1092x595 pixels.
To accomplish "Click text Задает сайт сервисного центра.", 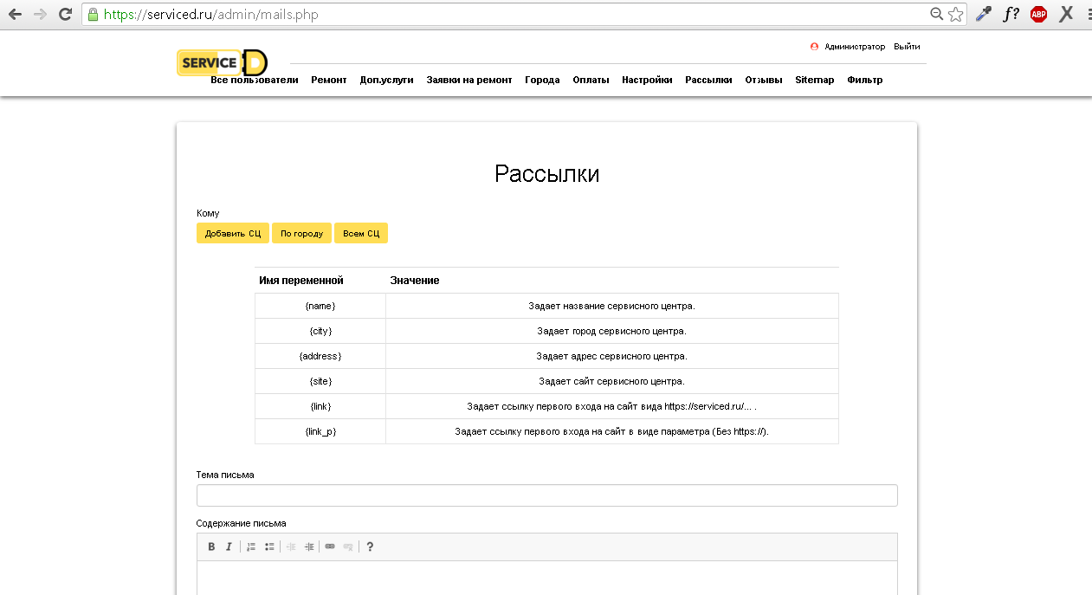I will point(612,381).
